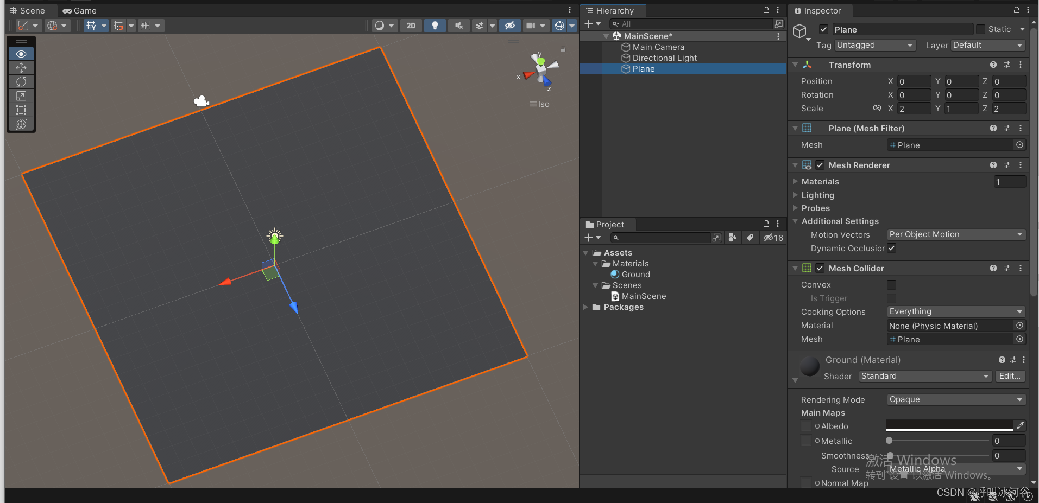Open Rendering Mode dropdown
The width and height of the screenshot is (1039, 503).
956,399
